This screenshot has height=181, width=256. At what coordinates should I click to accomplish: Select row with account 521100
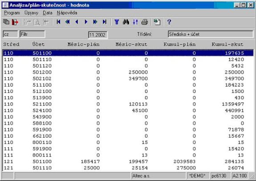(128, 104)
